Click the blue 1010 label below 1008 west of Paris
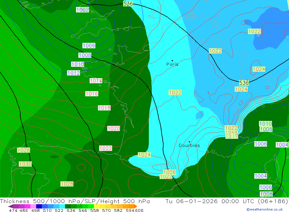This screenshot has width=289, height=212. [x=77, y=64]
